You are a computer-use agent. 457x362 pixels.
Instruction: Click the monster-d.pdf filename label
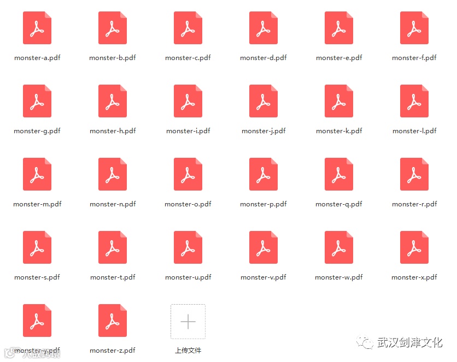coord(263,58)
